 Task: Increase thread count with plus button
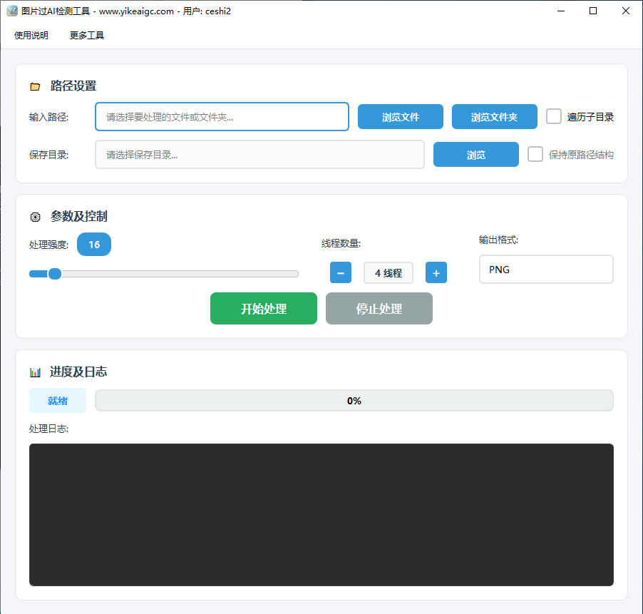(436, 272)
